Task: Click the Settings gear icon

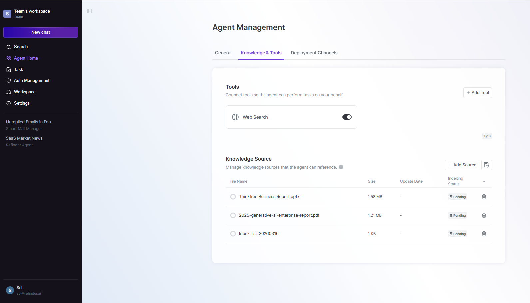Action: [9, 103]
